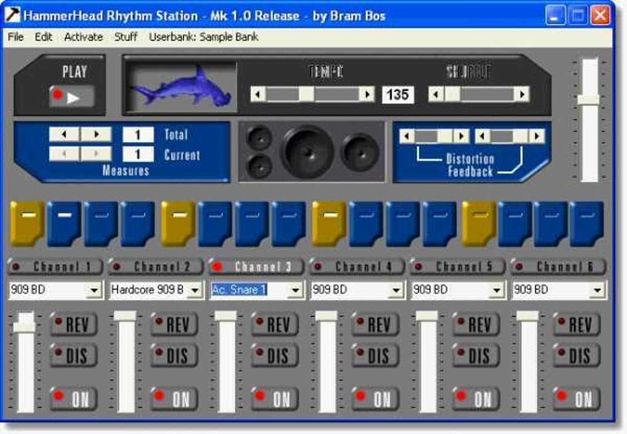Decrease shuffle with the left arrow
This screenshot has height=434, width=627.
436,95
